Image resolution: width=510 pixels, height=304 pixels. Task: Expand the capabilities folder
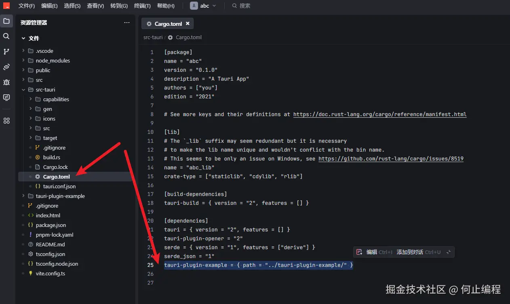click(31, 99)
